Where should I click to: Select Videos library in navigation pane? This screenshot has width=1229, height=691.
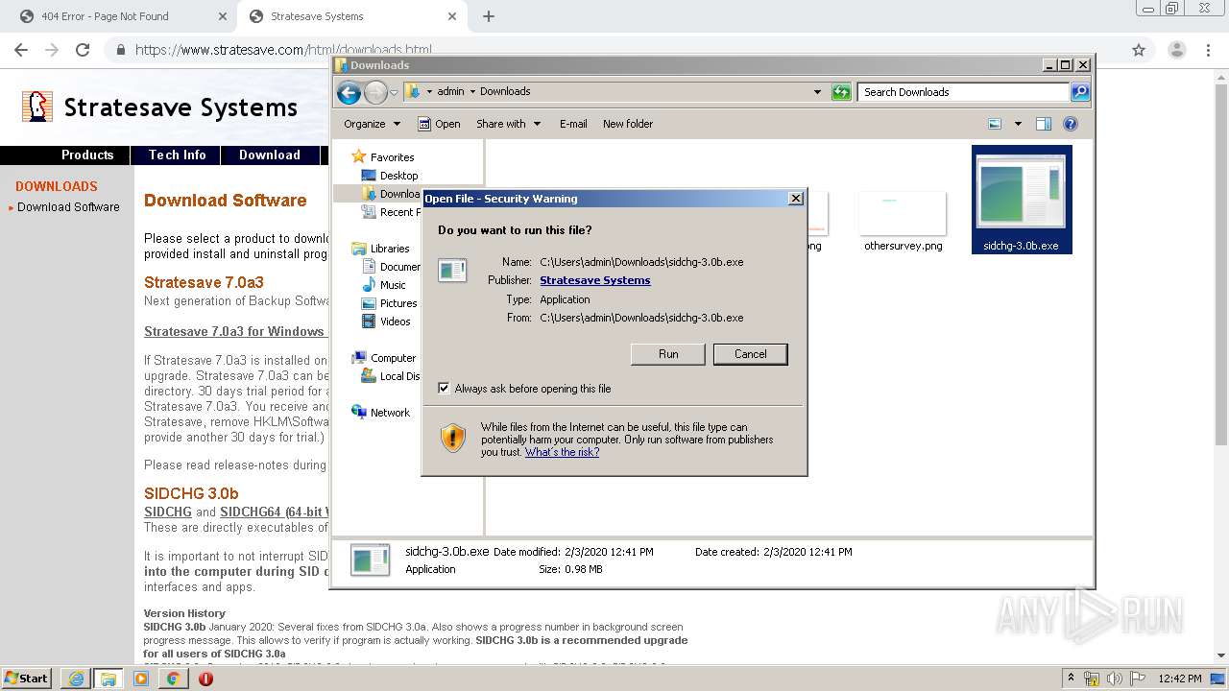click(386, 322)
